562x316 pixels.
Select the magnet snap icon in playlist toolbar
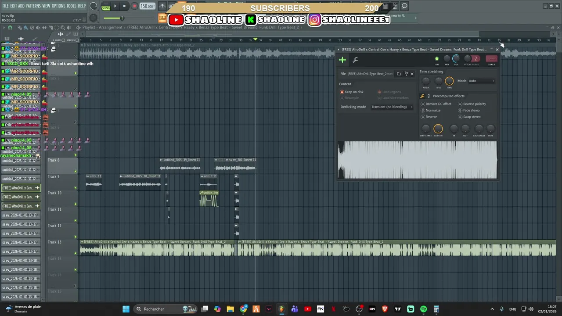[10, 28]
